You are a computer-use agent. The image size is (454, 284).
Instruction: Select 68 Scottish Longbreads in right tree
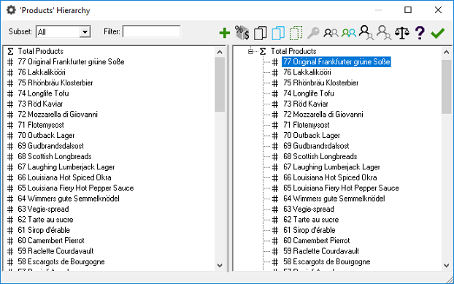(320, 156)
